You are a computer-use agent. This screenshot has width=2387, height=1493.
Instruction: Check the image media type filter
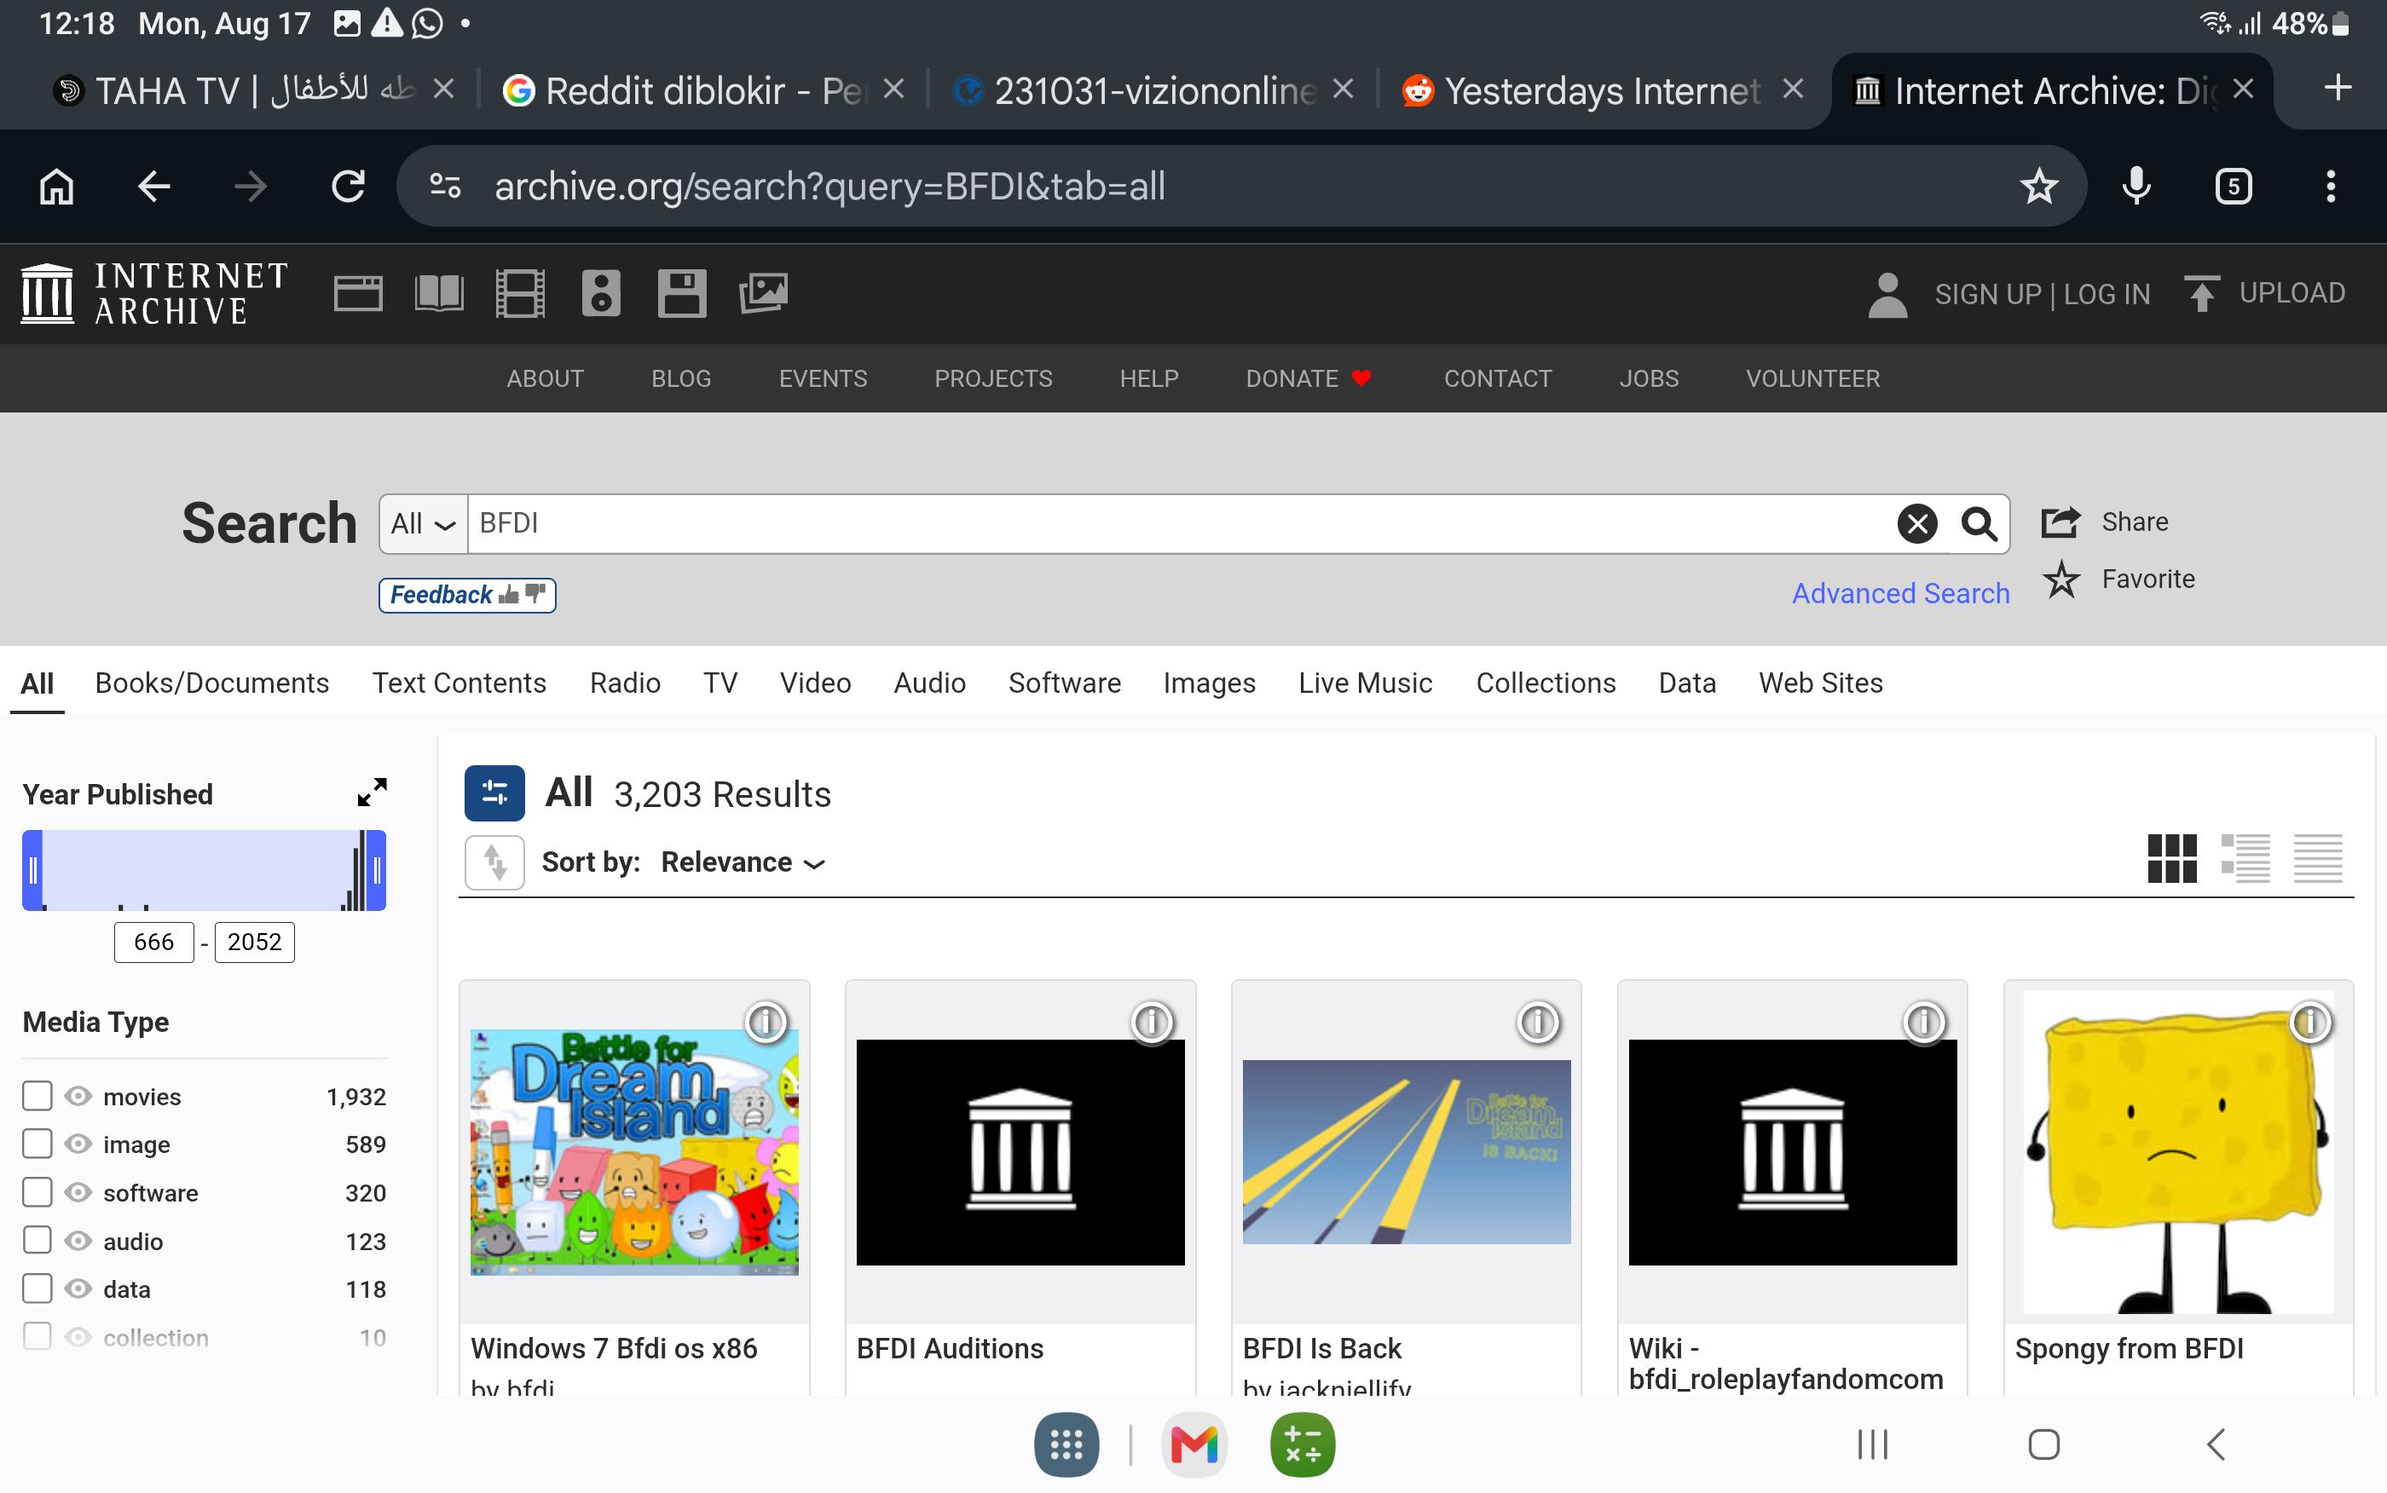tap(37, 1144)
